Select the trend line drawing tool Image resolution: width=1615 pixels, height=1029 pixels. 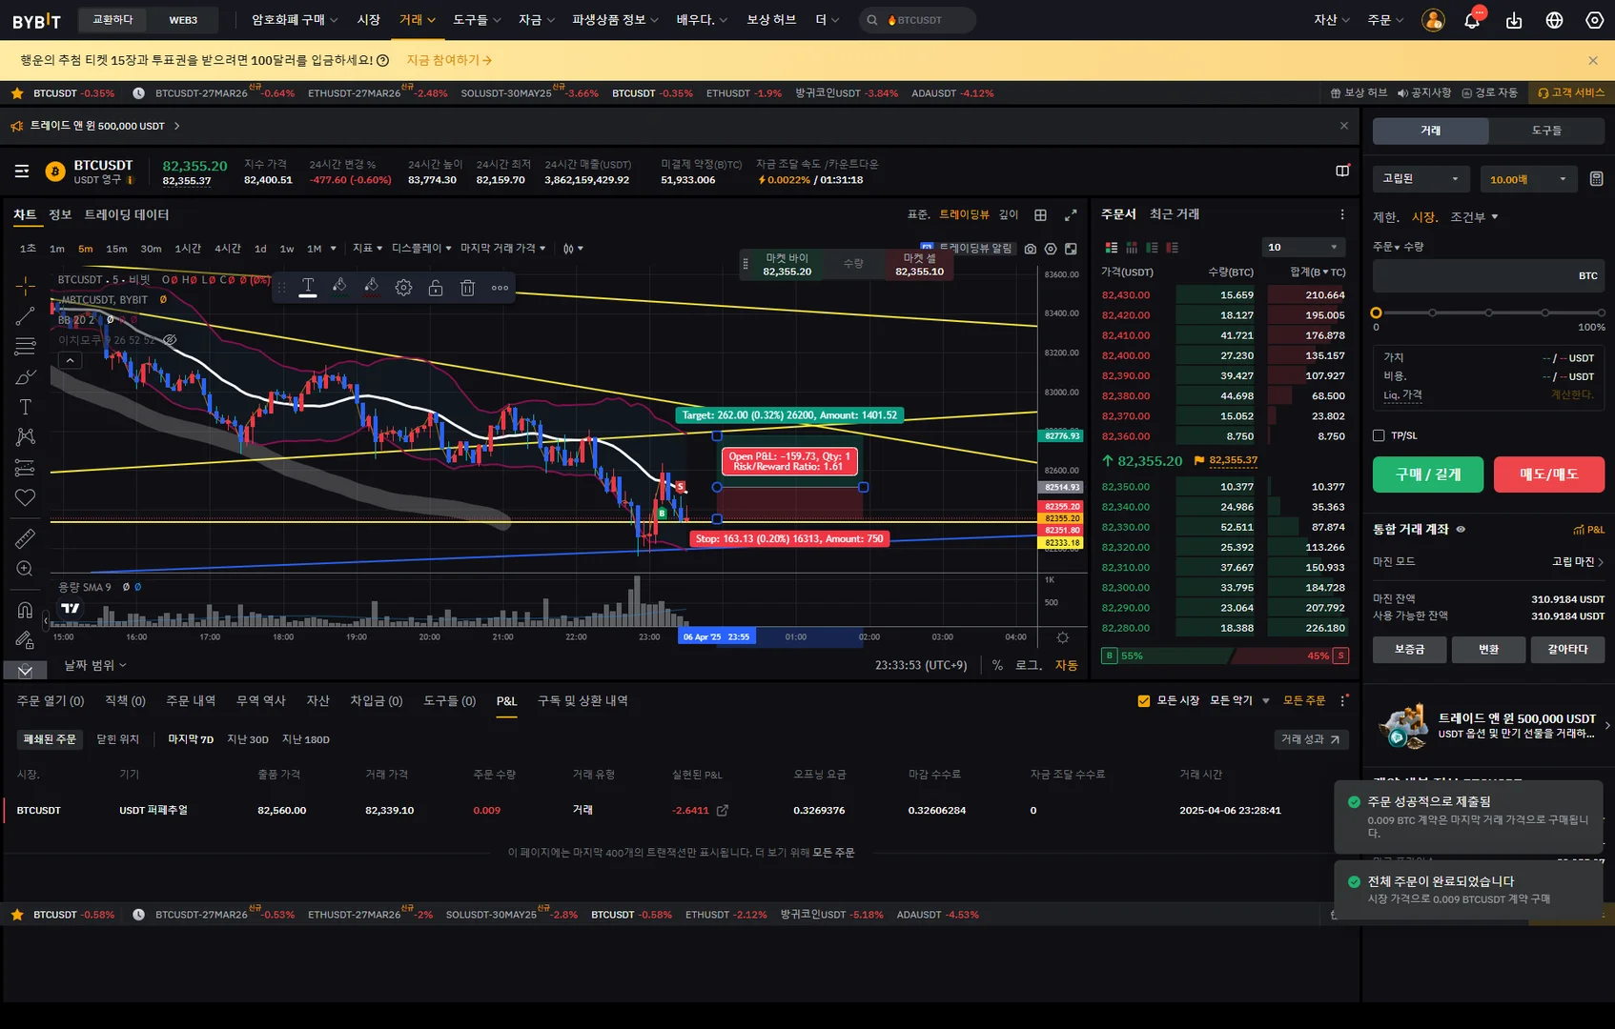26,316
